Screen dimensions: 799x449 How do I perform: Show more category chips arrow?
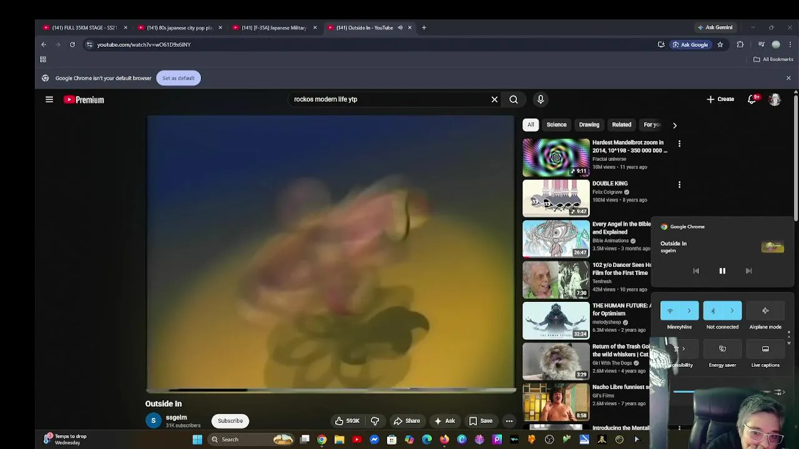(674, 125)
